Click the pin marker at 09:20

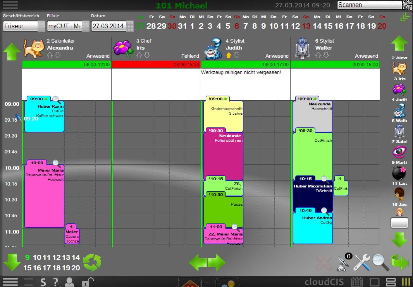pyautogui.click(x=19, y=117)
